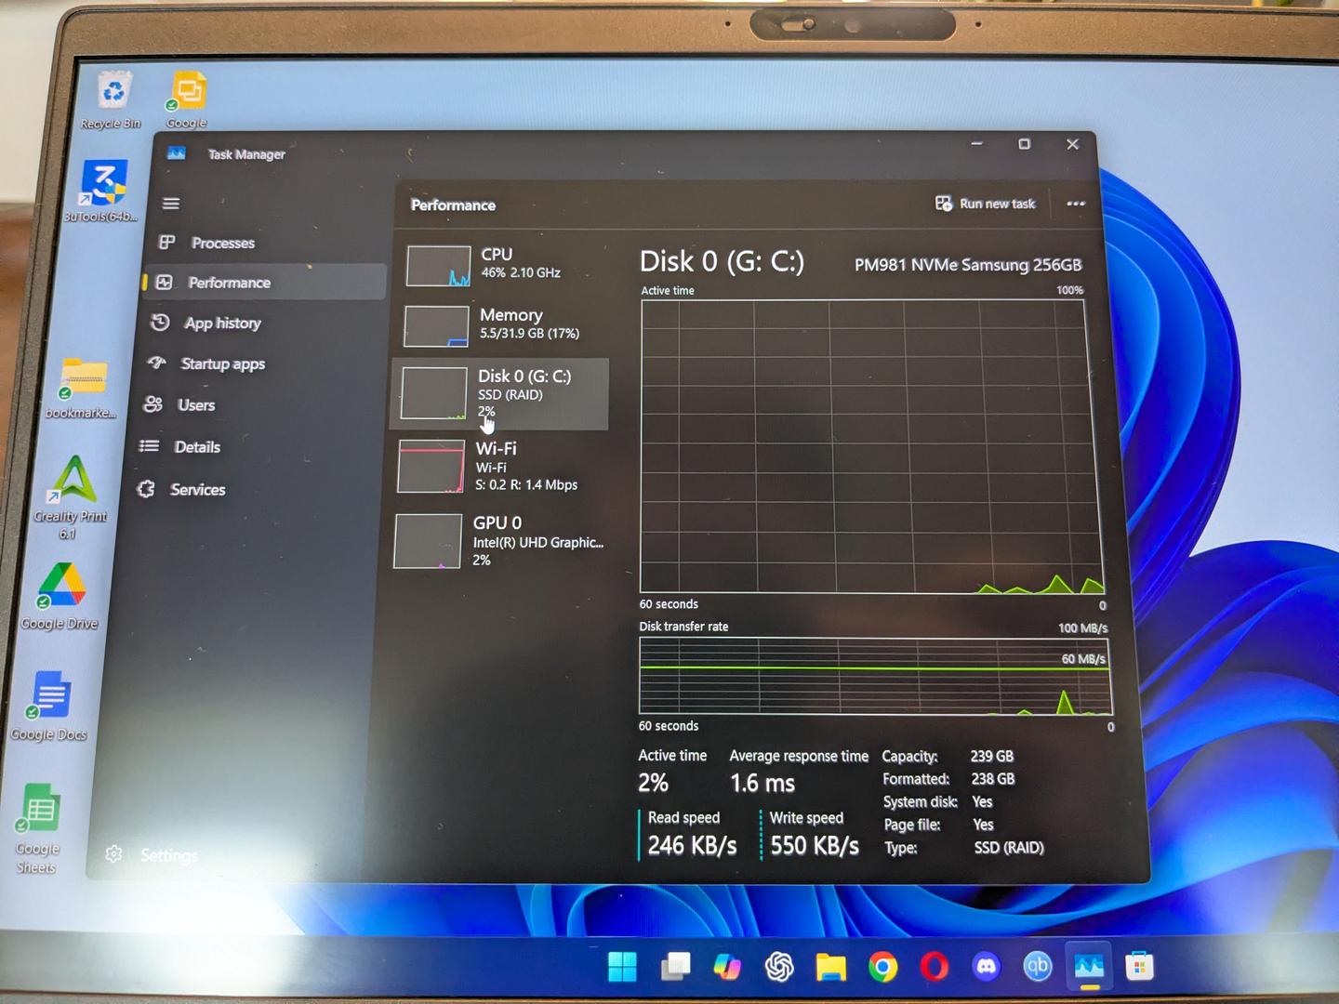The image size is (1339, 1004).
Task: Launch Discord from the taskbar
Action: [x=986, y=968]
